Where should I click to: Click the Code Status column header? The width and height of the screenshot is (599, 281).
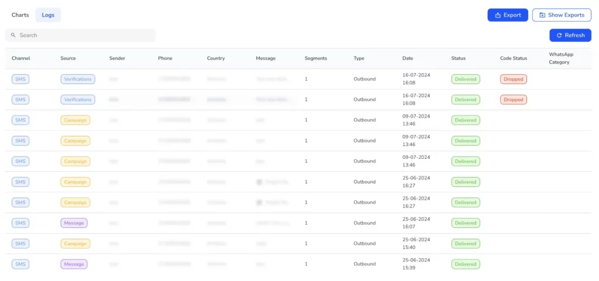pyautogui.click(x=514, y=58)
